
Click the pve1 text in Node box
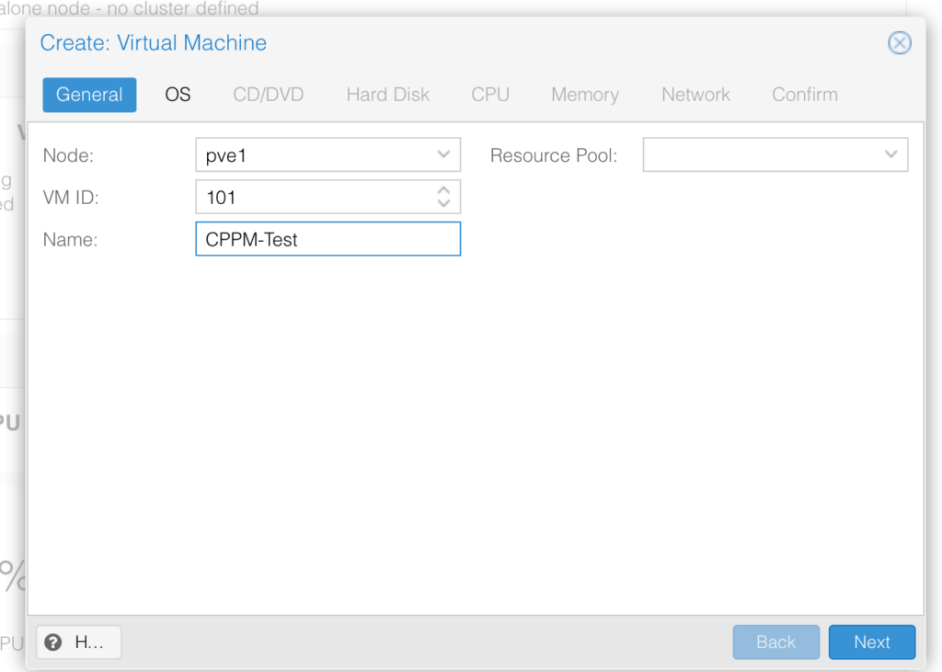click(226, 155)
